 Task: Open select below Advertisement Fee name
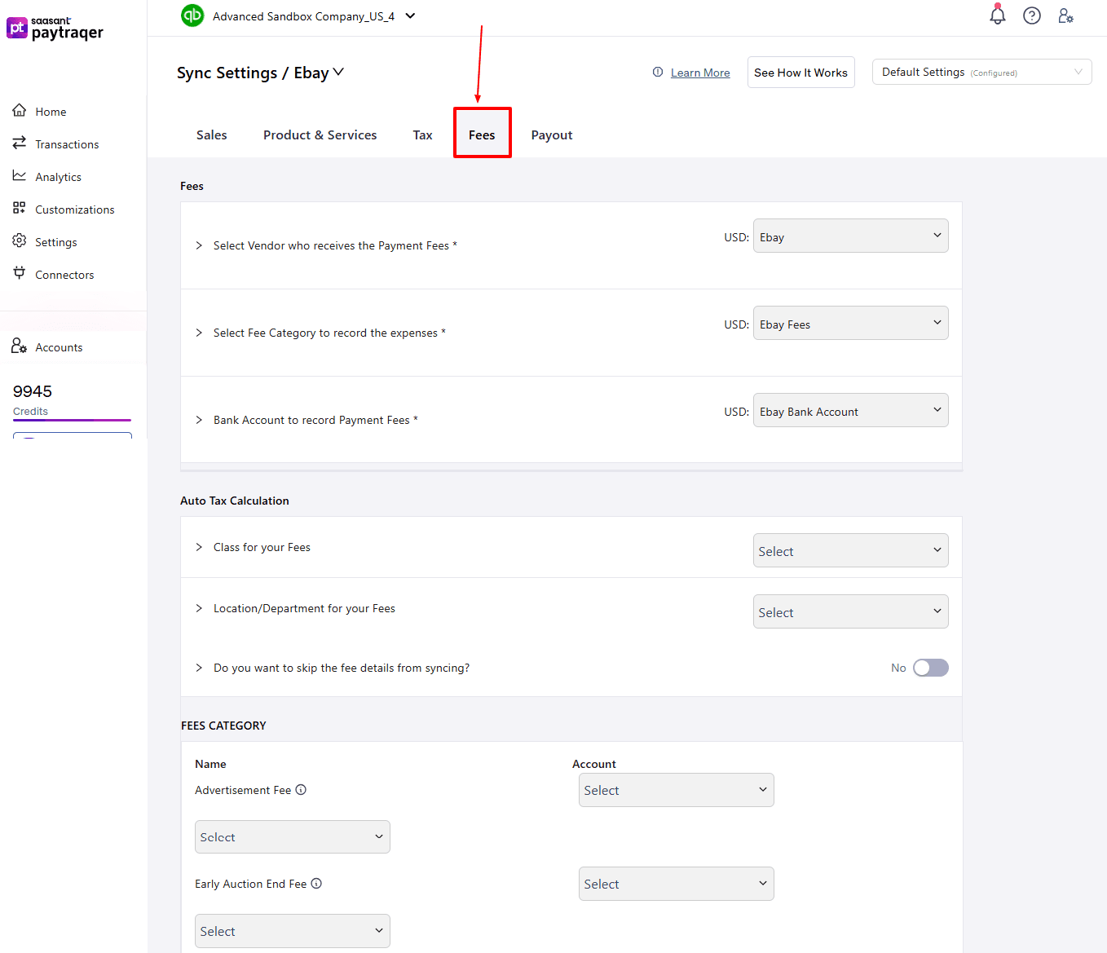tap(293, 836)
